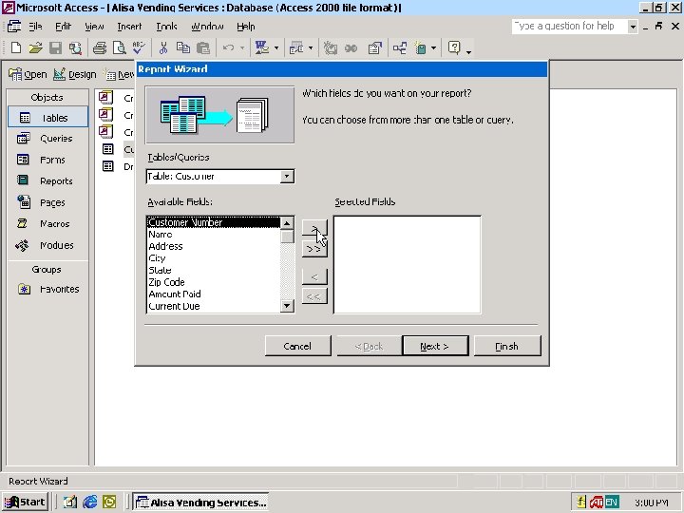
Task: Select City in Available Fields list
Action: (214, 258)
